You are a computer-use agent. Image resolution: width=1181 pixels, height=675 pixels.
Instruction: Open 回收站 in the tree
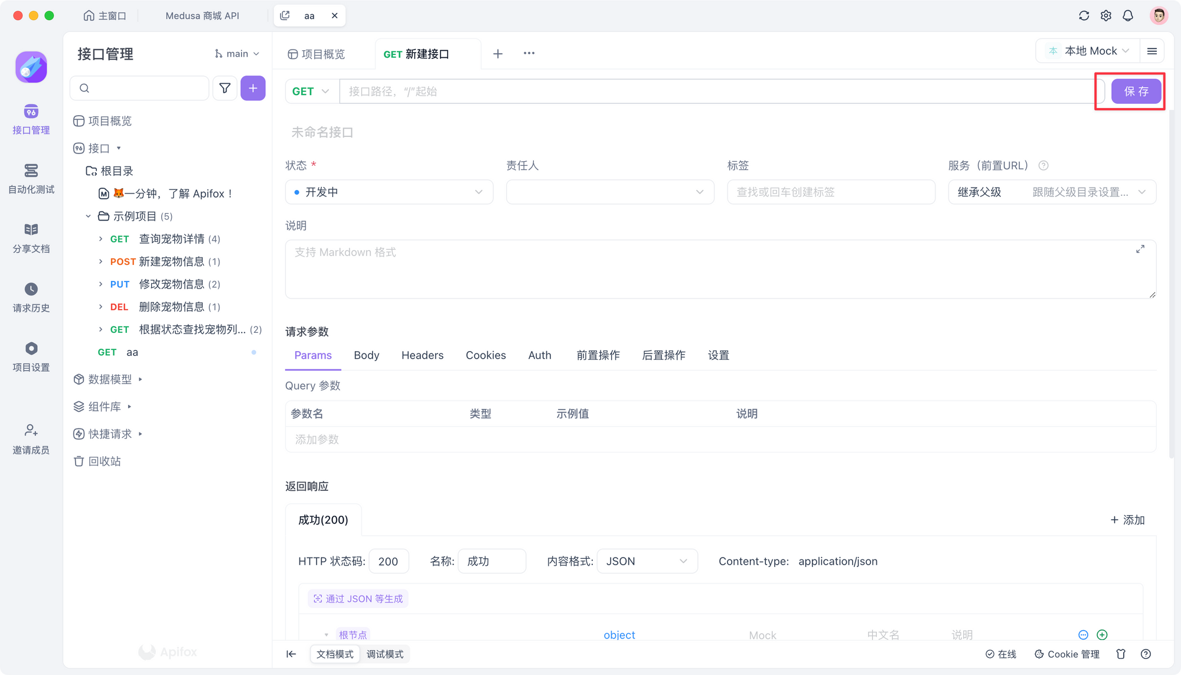coord(97,461)
